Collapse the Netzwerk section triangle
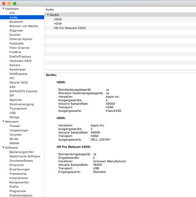This screenshot has width=196, height=197. pos(3,122)
